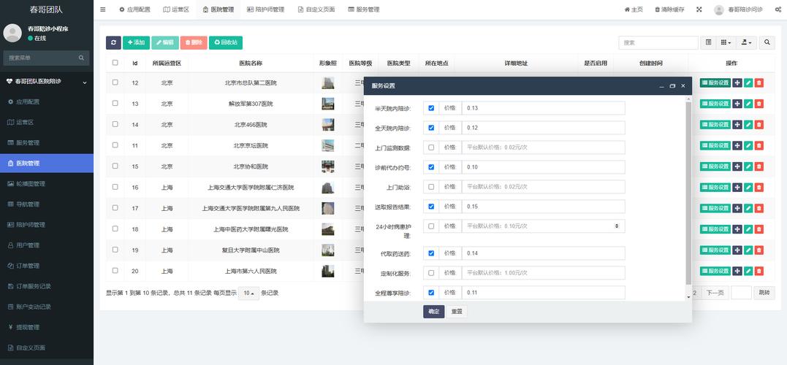Click edit icon for 复旦大学附属中山医院 row

pos(748,250)
